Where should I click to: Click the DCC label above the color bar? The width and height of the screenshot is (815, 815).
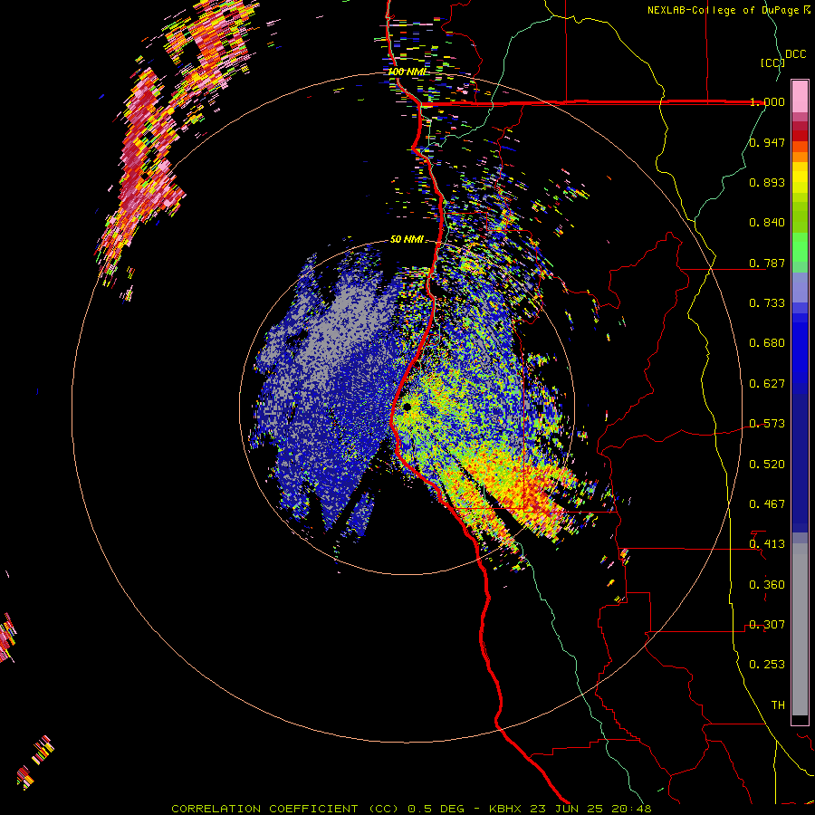(x=795, y=54)
